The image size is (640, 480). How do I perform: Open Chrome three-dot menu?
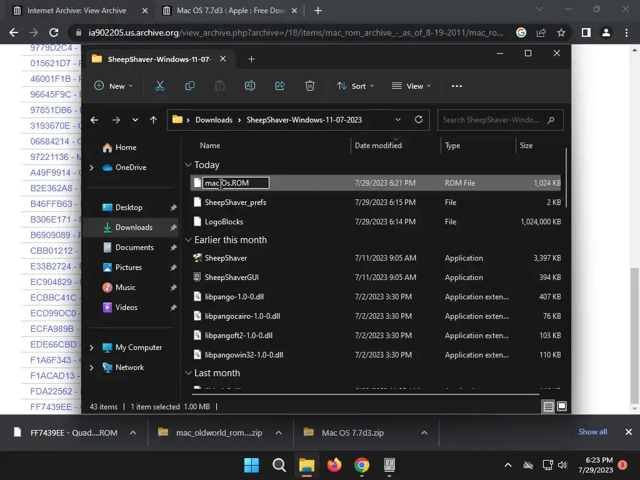tap(626, 32)
